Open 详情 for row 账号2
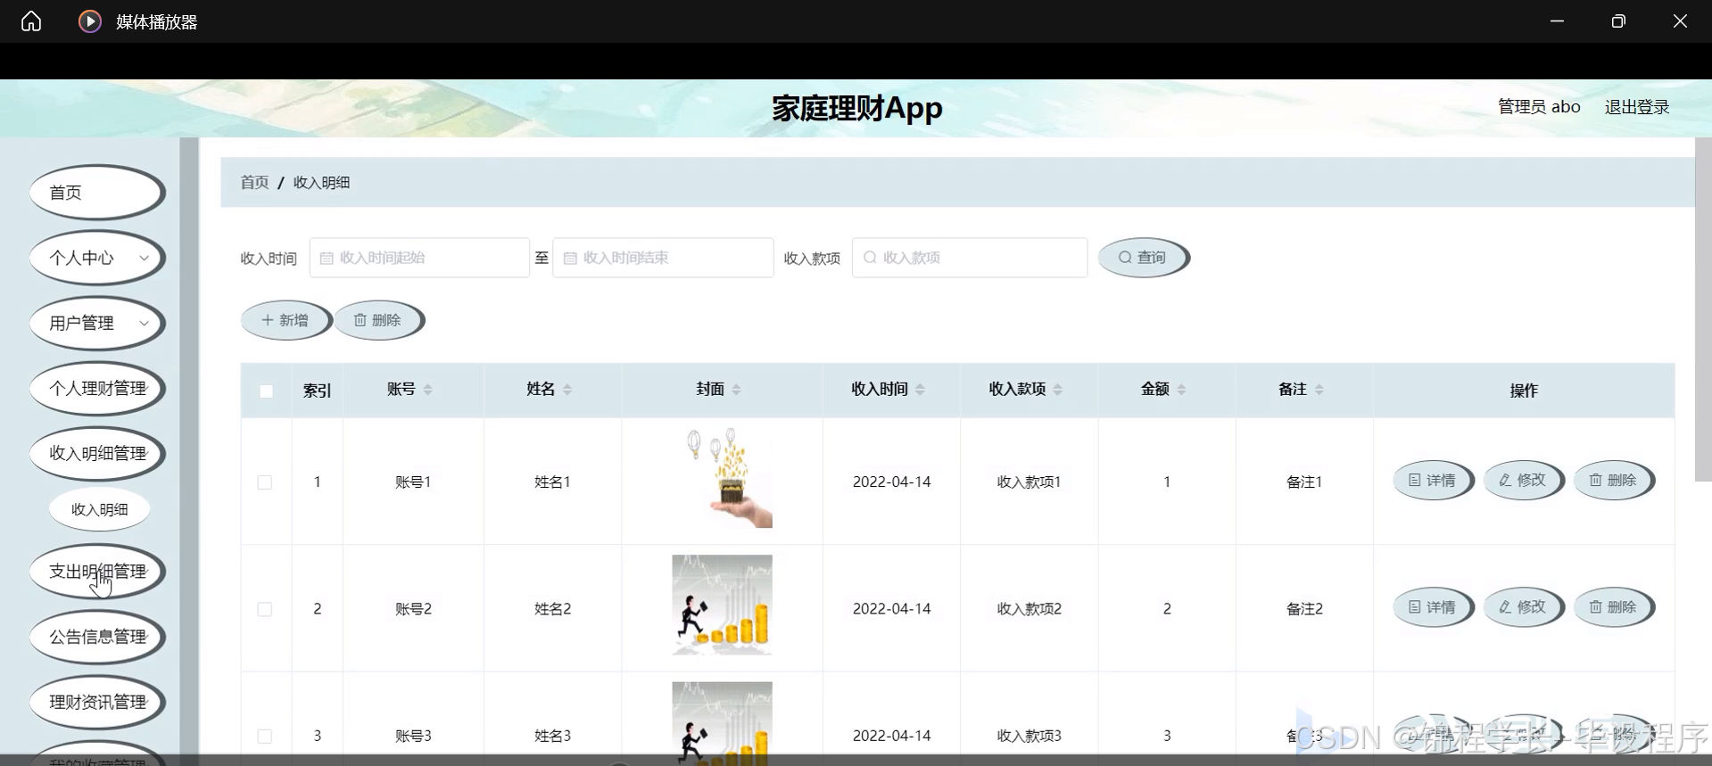 tap(1433, 607)
